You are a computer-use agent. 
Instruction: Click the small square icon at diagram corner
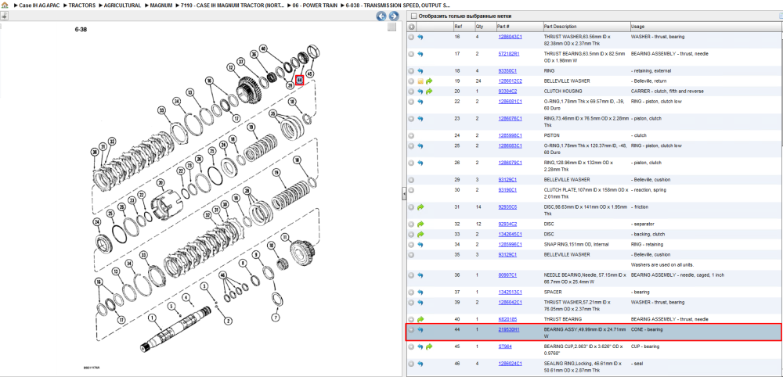point(392,27)
